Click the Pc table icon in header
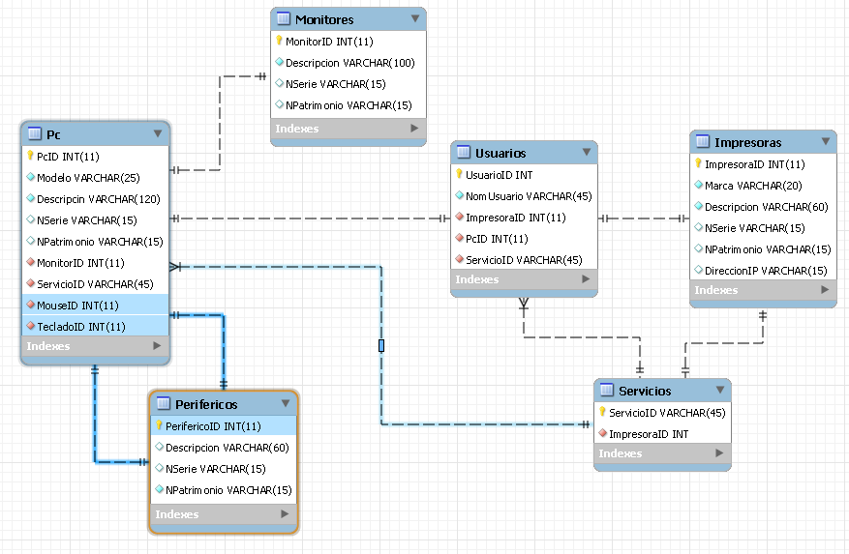The image size is (849, 554). pos(35,133)
